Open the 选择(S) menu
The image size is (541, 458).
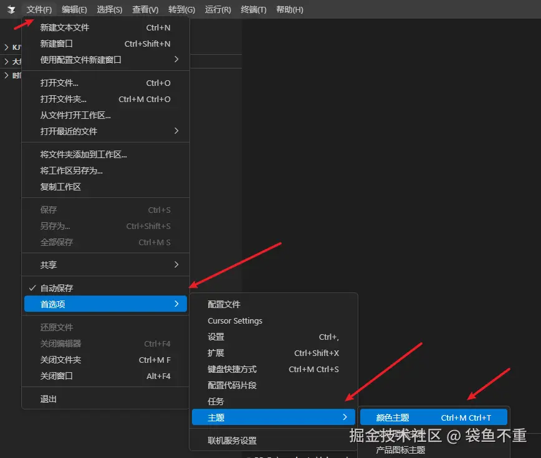point(109,9)
